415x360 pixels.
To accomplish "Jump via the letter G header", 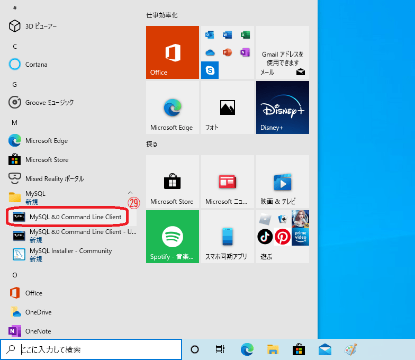I will coord(15,85).
